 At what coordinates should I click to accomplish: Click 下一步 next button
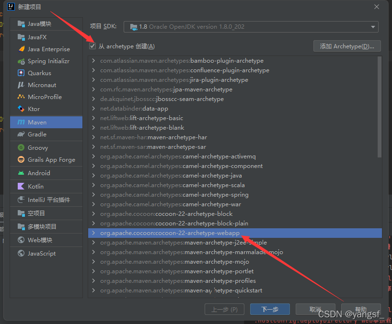click(x=270, y=309)
